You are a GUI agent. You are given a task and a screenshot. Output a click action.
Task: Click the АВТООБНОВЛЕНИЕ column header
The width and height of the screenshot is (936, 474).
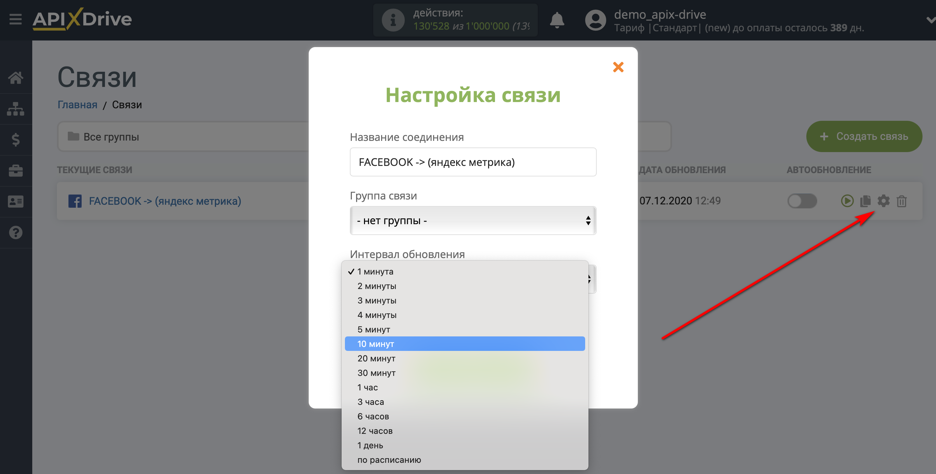(x=829, y=170)
